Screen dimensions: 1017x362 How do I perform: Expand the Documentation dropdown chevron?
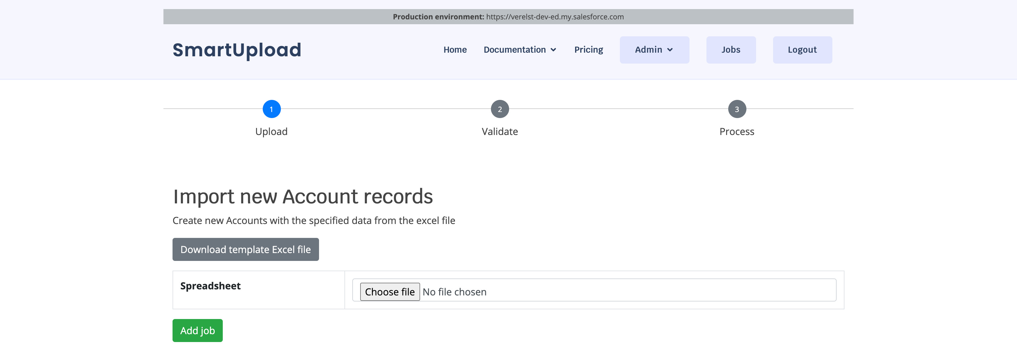pyautogui.click(x=554, y=50)
